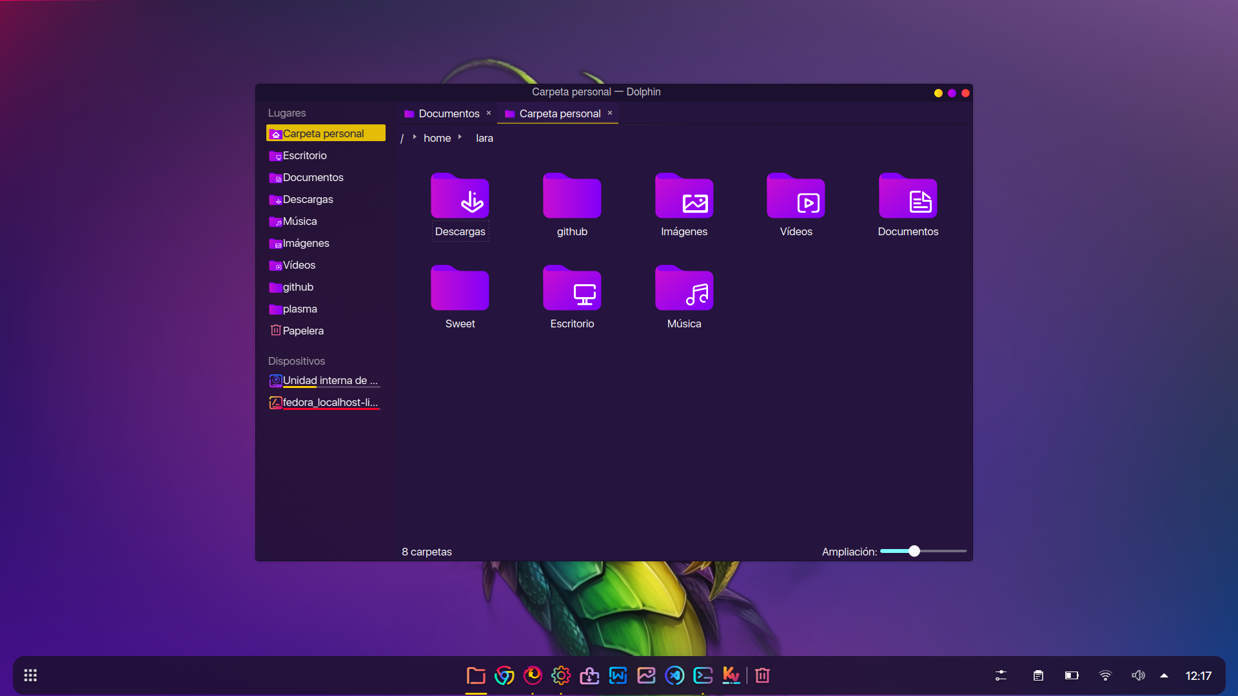The width and height of the screenshot is (1238, 696).
Task: Go to Carpeta personal in Lugares
Action: [326, 133]
